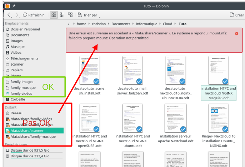Open Réseau network location
The width and height of the screenshot is (245, 167).
click(34, 113)
